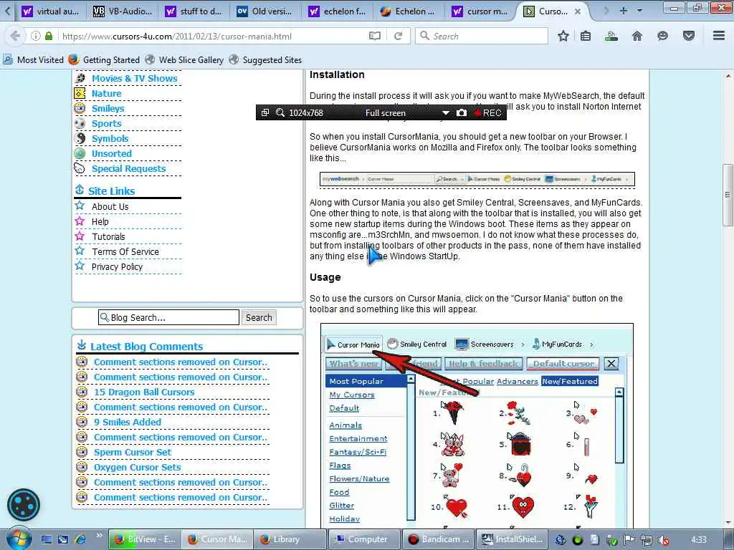The image size is (734, 550).
Task: Open Smileys cursor category
Action: tap(108, 109)
